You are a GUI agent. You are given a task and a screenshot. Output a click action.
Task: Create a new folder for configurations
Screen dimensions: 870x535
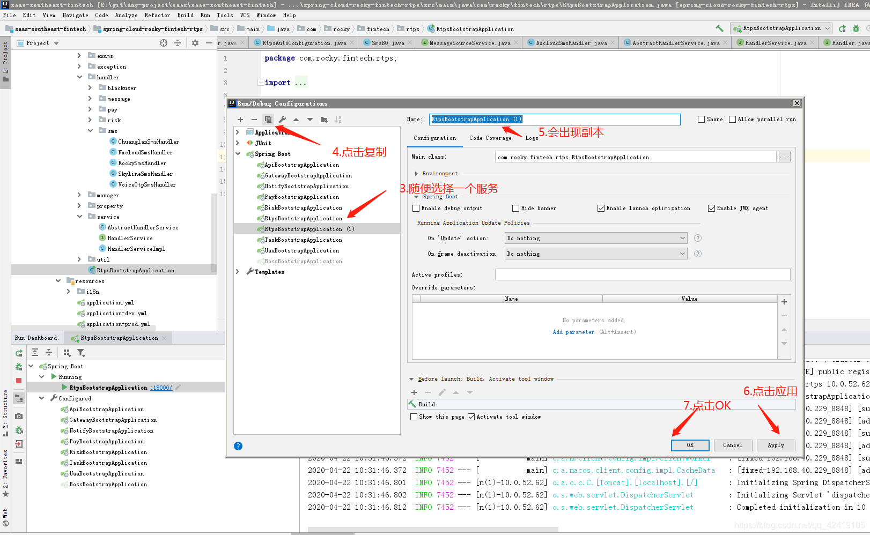325,119
